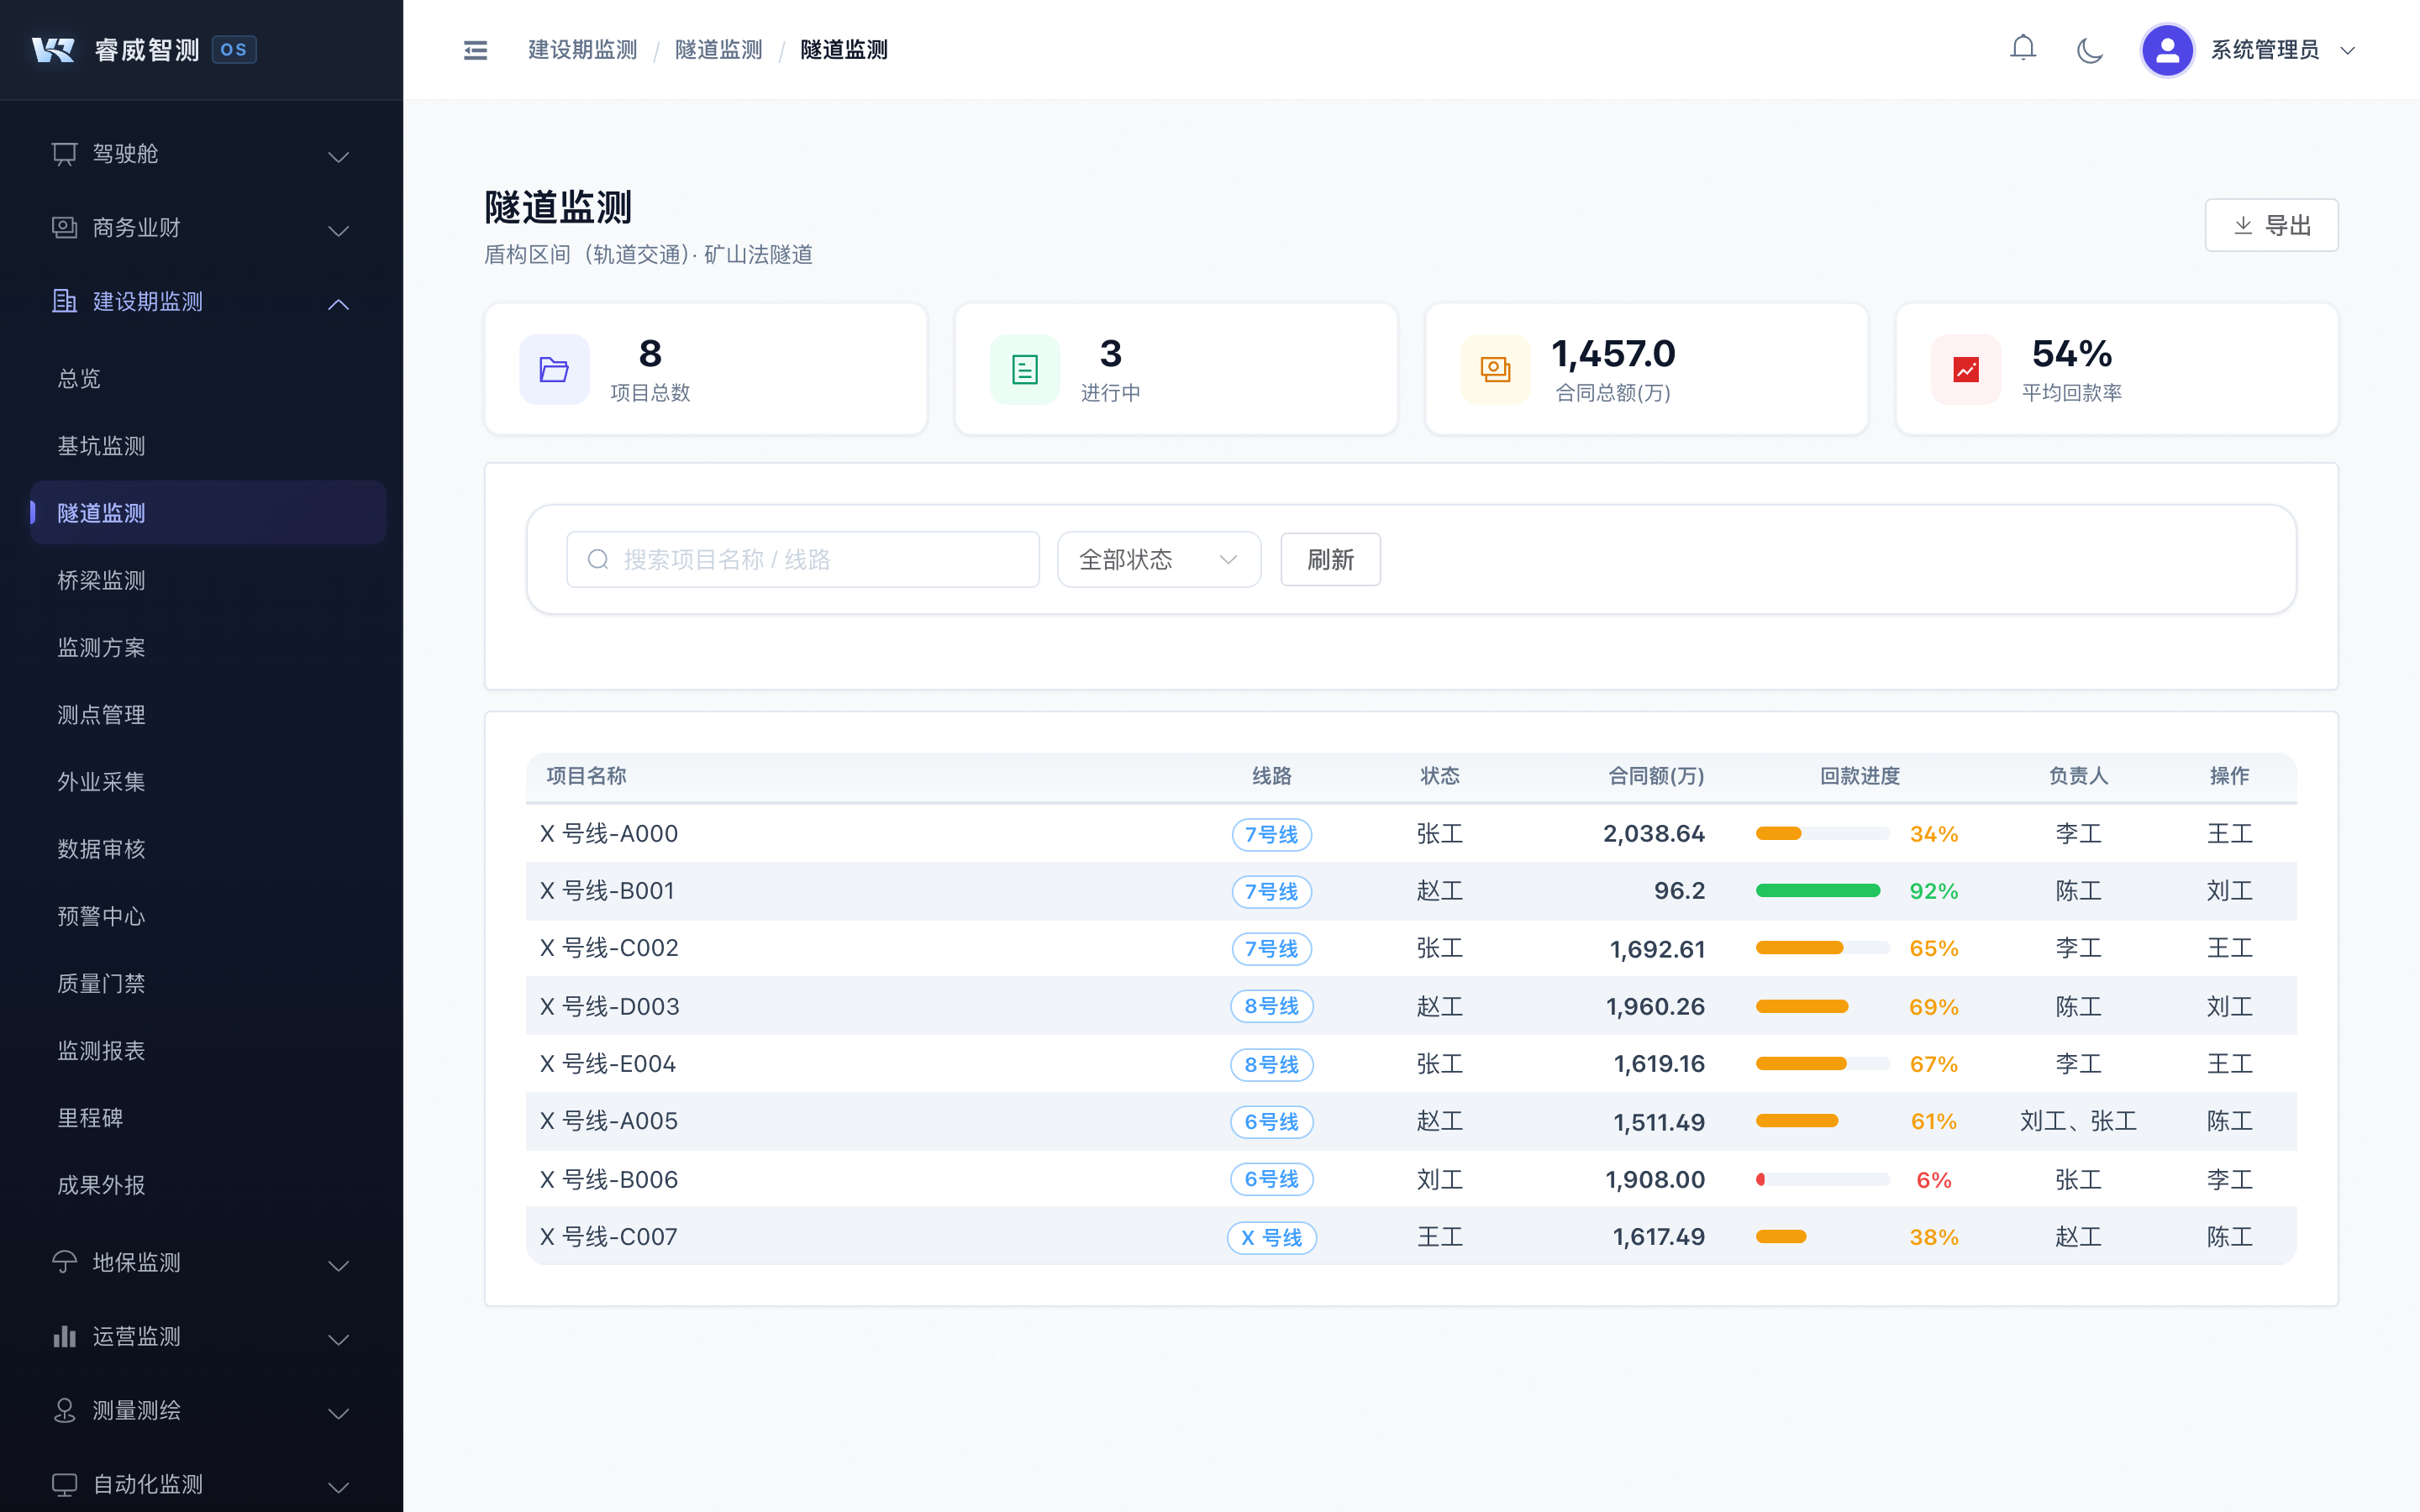The width and height of the screenshot is (2420, 1512).
Task: Expand the 驾驶舱 sidebar menu
Action: pyautogui.click(x=201, y=154)
